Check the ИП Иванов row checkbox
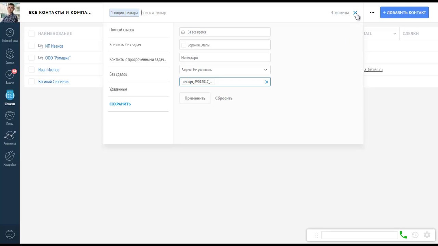The image size is (438, 246). click(31, 46)
